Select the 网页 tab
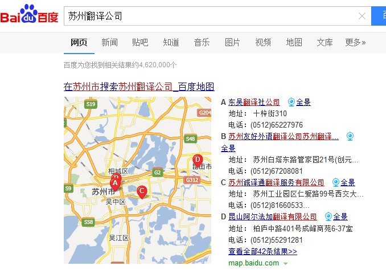The height and width of the screenshot is (270, 386). 79,42
